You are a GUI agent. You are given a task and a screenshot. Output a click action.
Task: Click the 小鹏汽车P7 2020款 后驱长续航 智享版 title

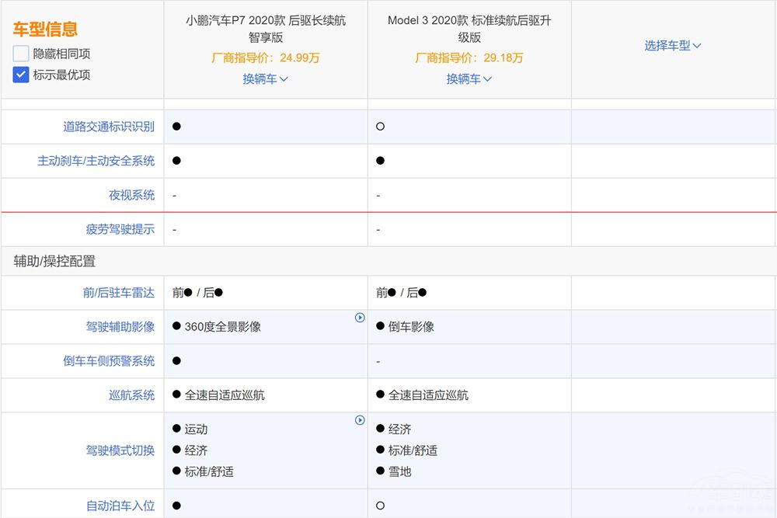click(266, 29)
